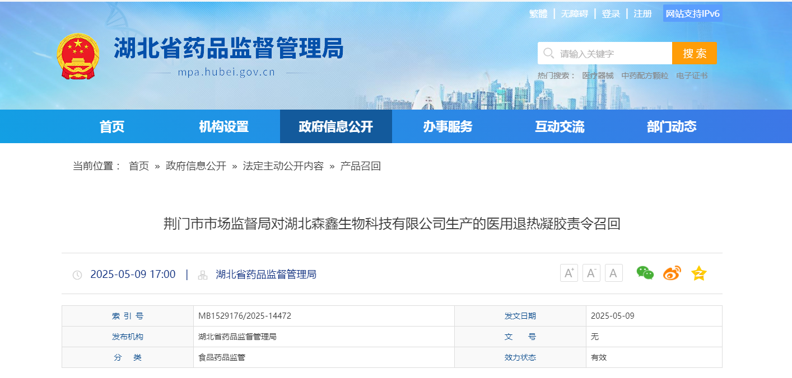Go to 办事服务 navigation tab
792x378 pixels.
pos(448,126)
